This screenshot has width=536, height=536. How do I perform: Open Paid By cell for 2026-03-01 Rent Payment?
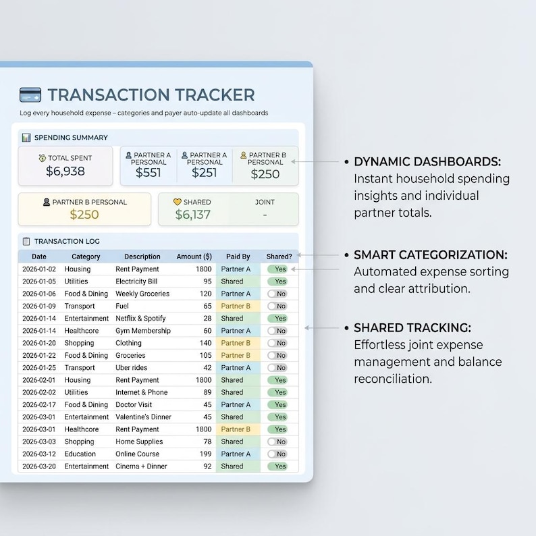pos(238,429)
